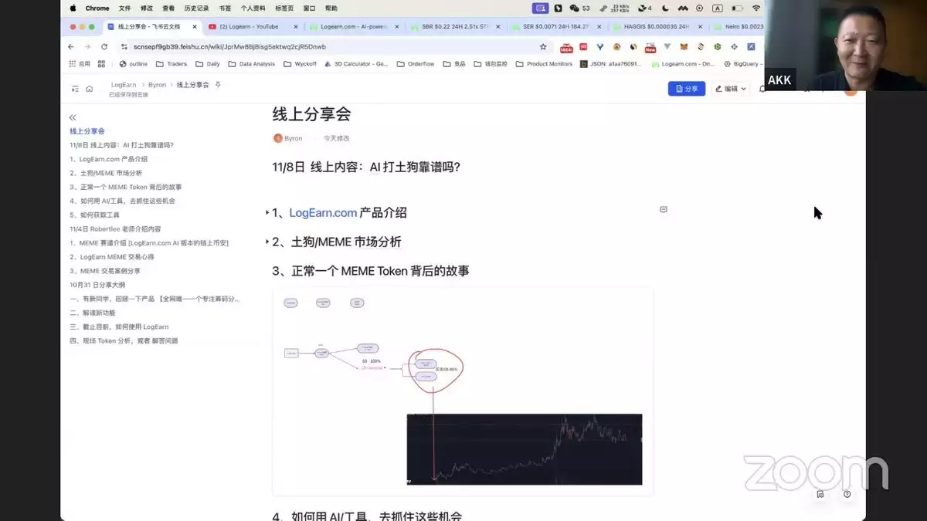Jump to 四、现场 Token 分析 in outline
The image size is (927, 521).
click(x=124, y=340)
